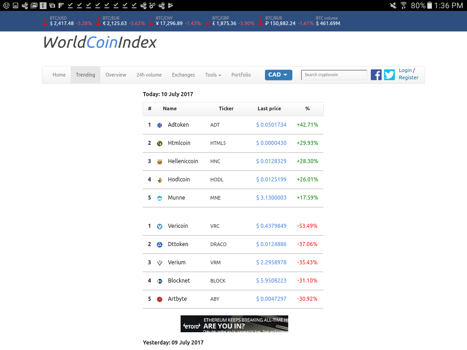Click the Verium coin icon
This screenshot has height=350, width=467.
(160, 263)
